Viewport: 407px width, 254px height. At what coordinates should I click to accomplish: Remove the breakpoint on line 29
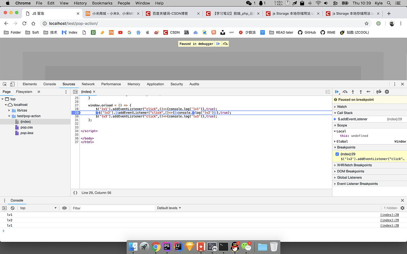pyautogui.click(x=77, y=113)
